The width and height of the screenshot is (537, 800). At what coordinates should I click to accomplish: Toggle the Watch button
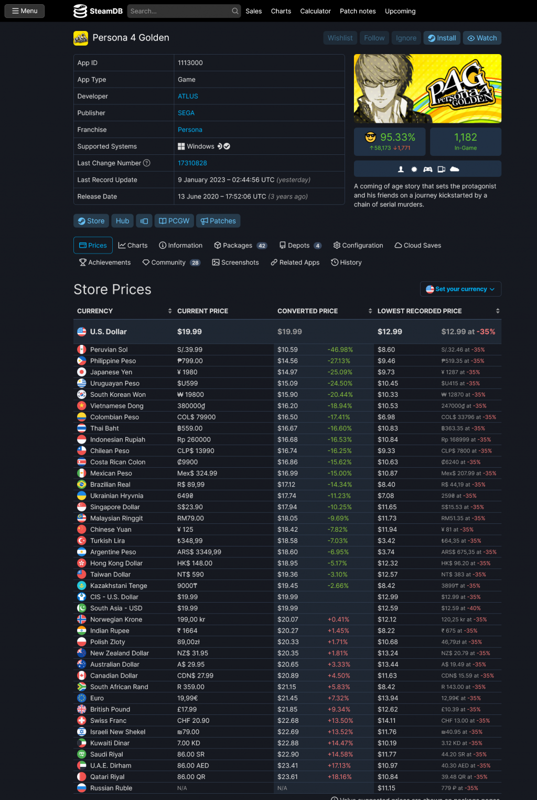click(482, 38)
